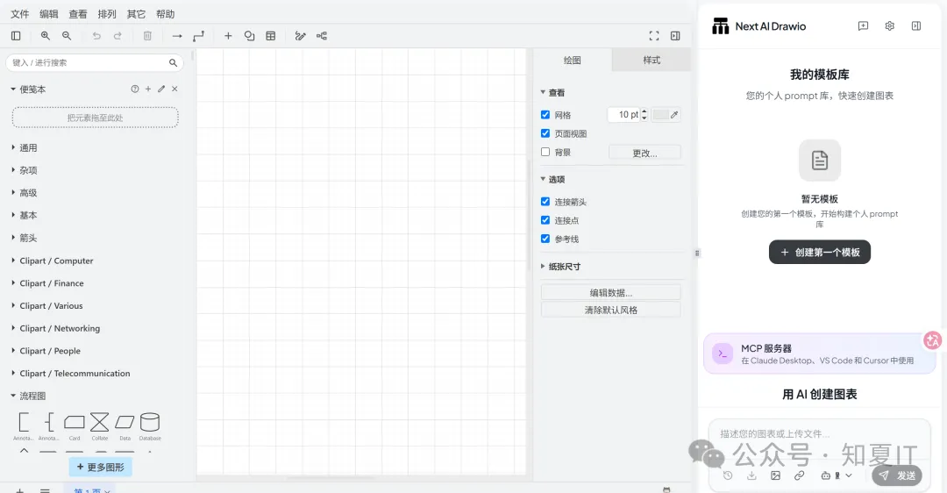Click the search magnifier in shape search

174,62
